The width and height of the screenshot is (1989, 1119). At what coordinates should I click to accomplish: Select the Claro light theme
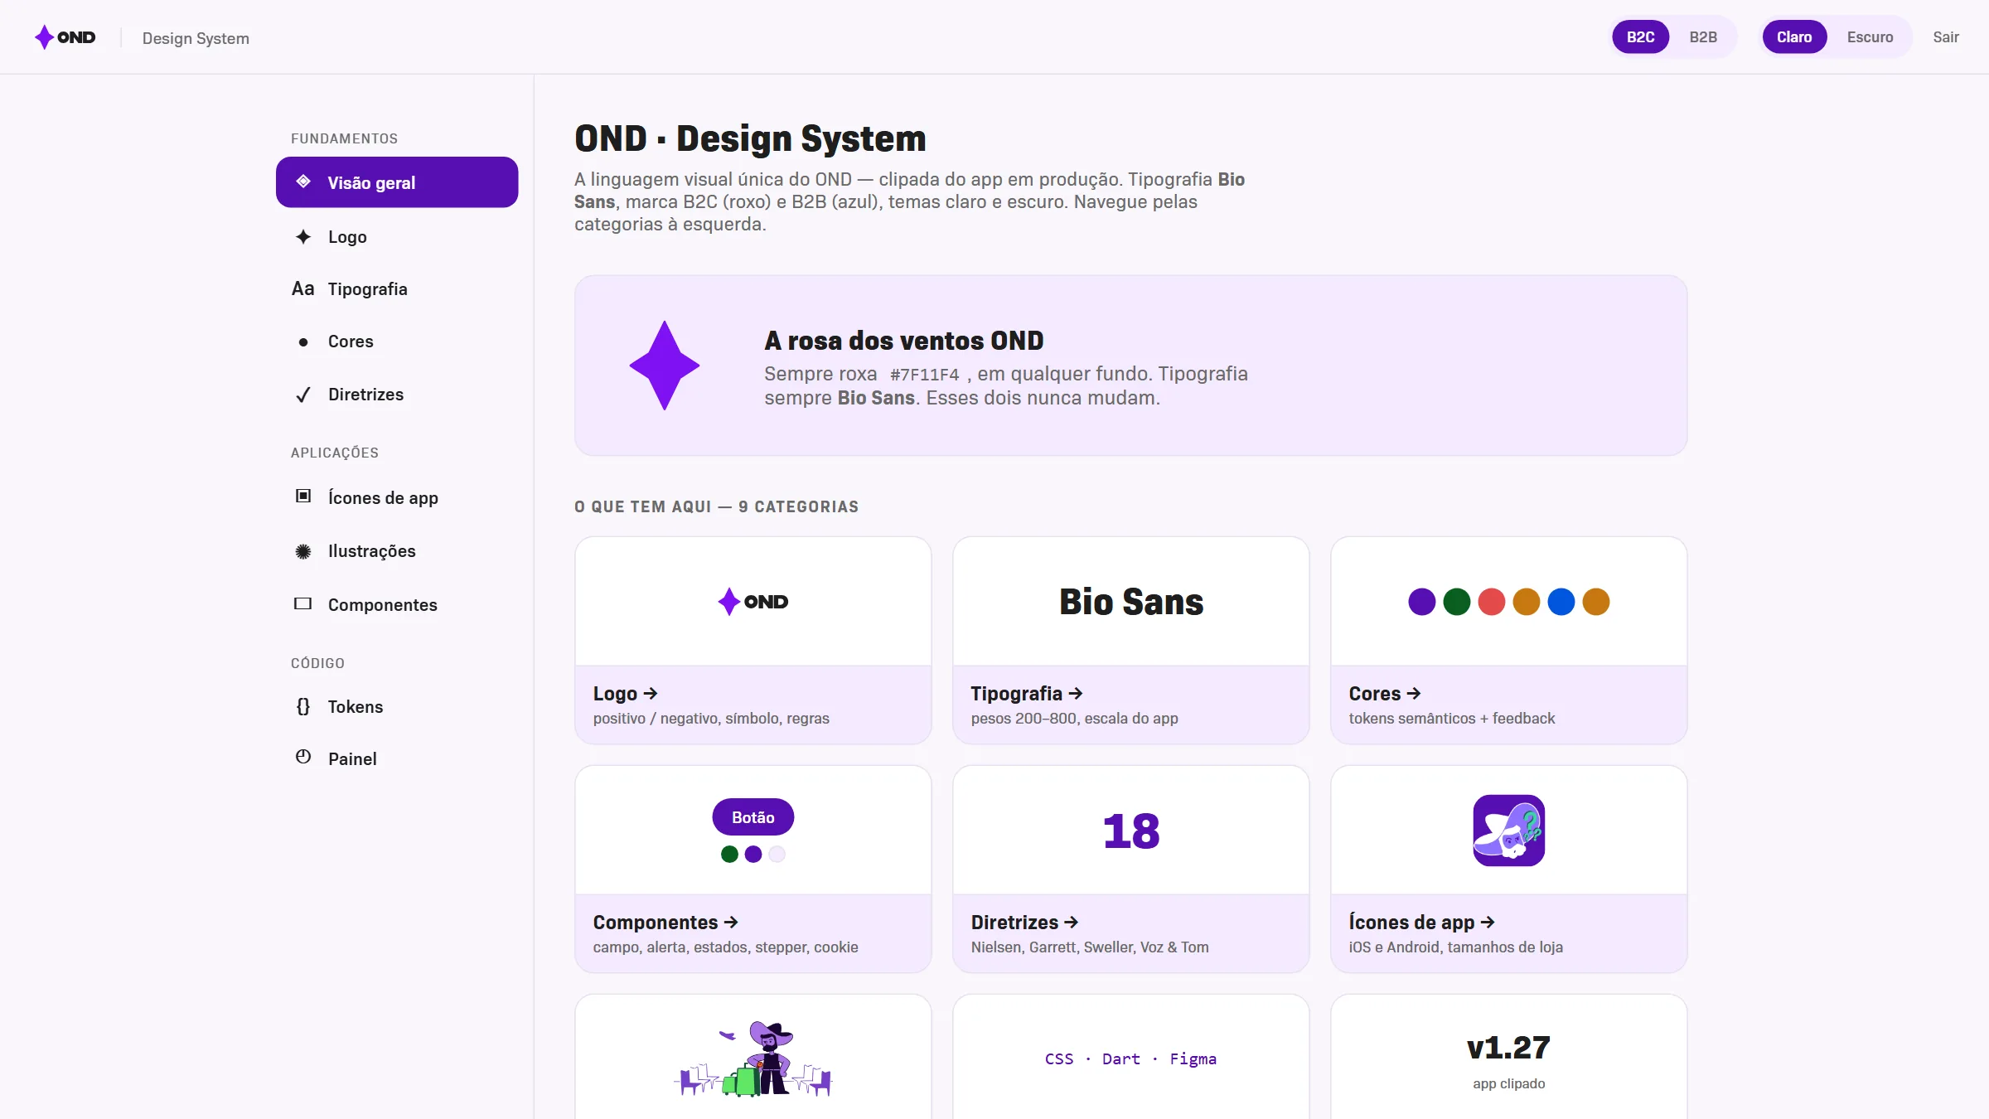(1794, 37)
